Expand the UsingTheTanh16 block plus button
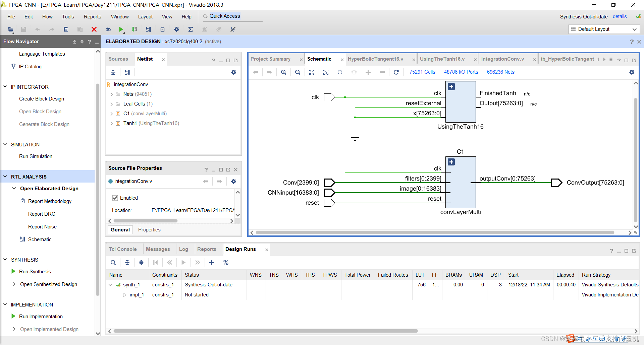 point(451,87)
